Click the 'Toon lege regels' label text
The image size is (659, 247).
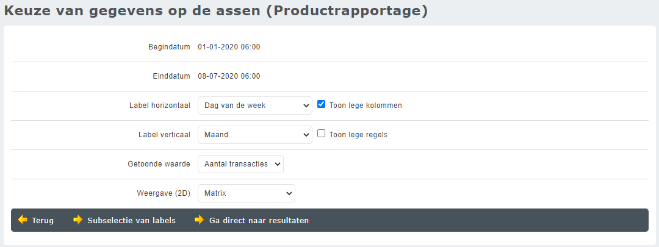pyautogui.click(x=358, y=135)
